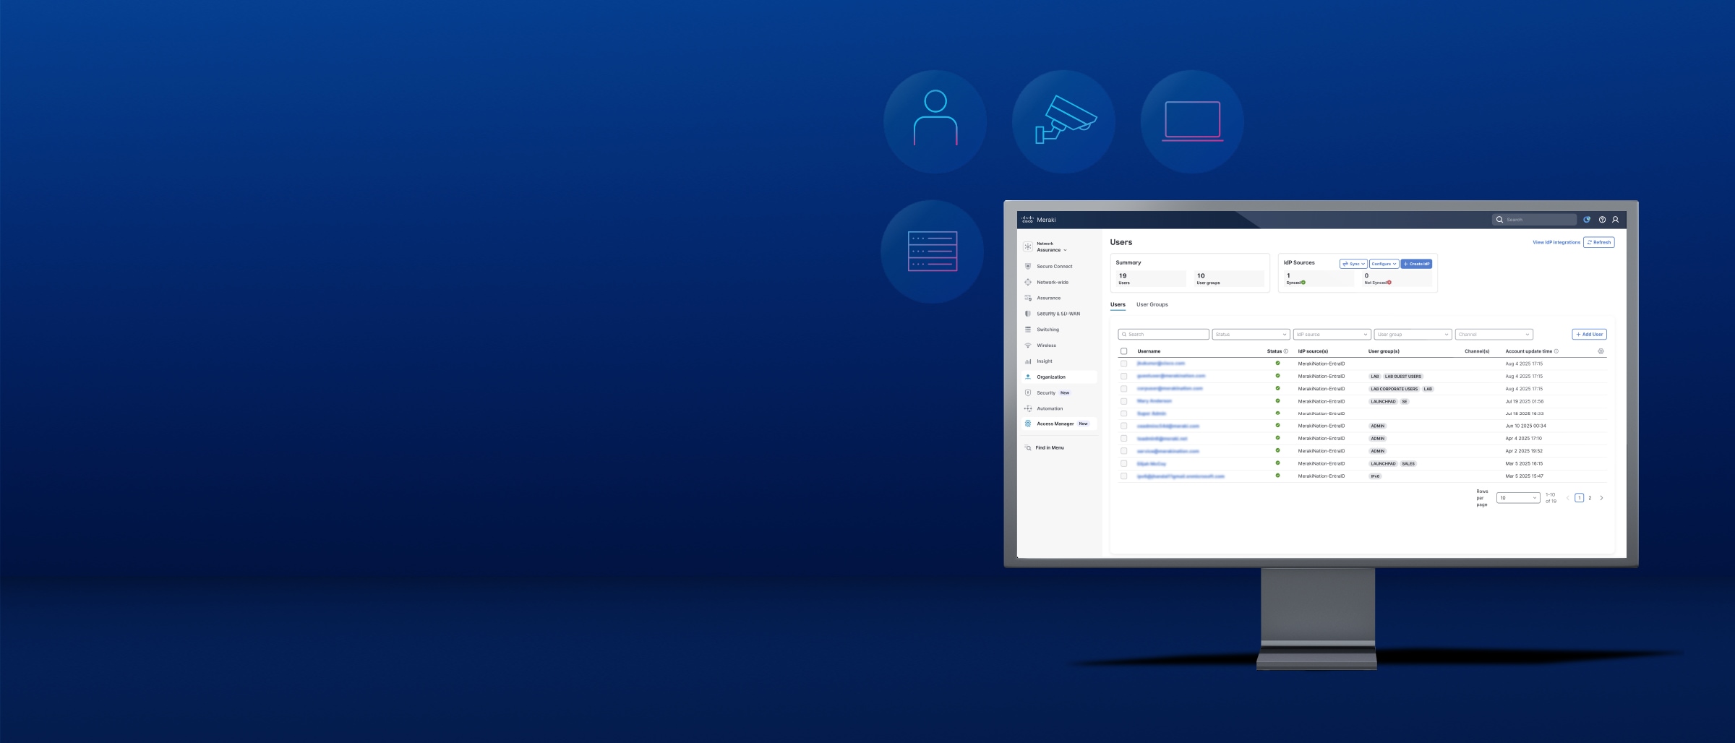Select the Access Manager sidebar icon
The height and width of the screenshot is (743, 1735).
click(1028, 424)
